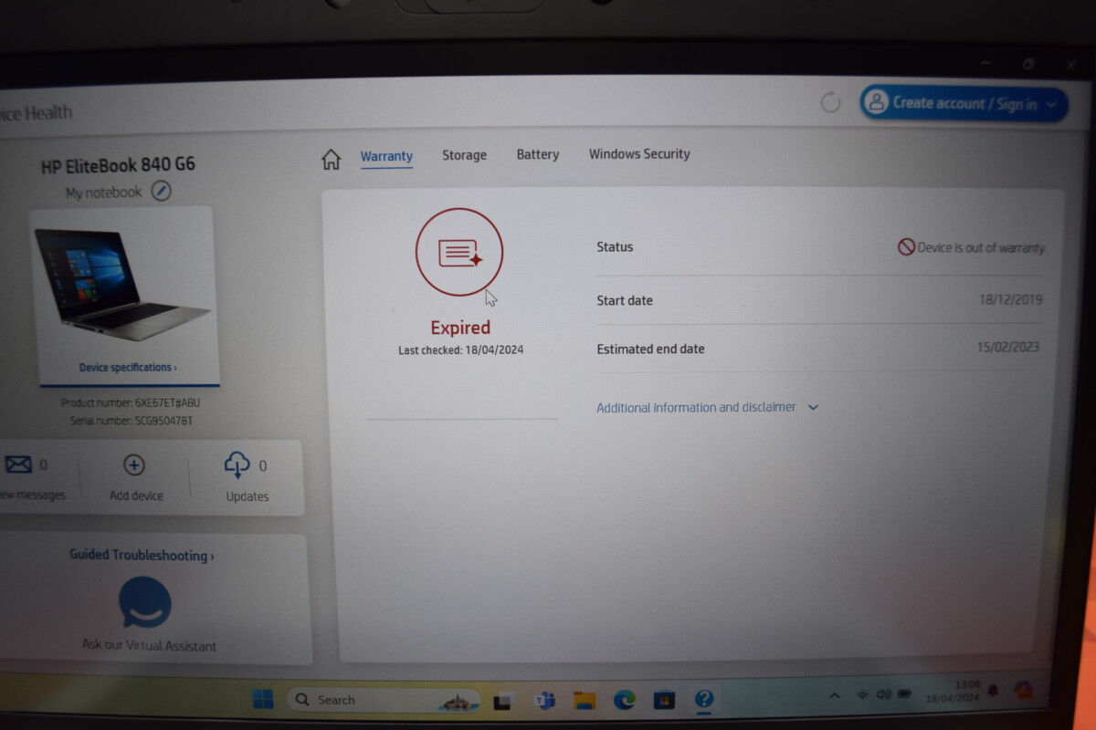Screen dimensions: 1096x730
Task: Click Ask our Virtual Assistant text
Action: click(150, 645)
